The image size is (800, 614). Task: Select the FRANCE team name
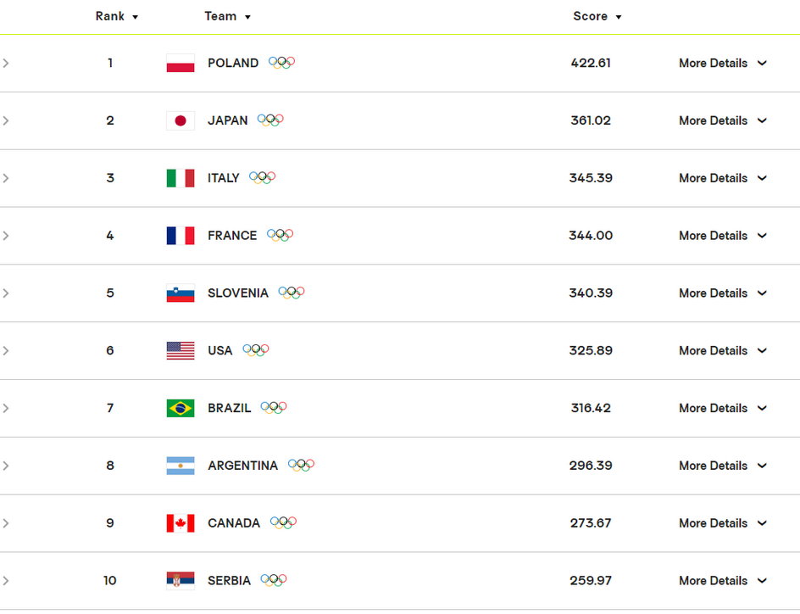232,236
